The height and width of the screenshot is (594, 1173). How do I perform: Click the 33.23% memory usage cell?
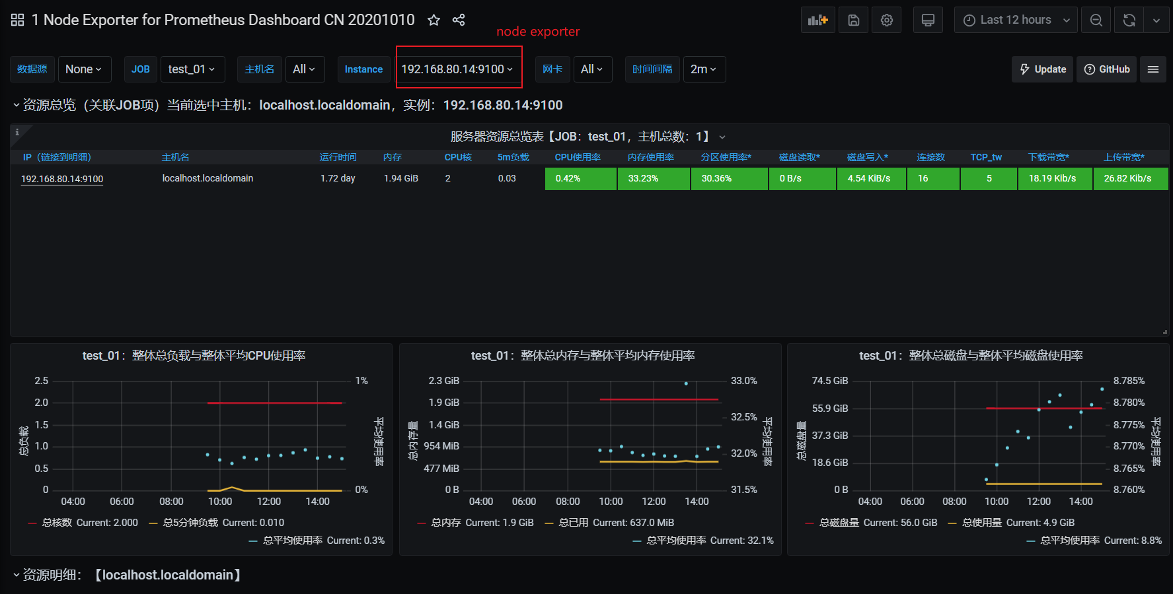click(654, 179)
